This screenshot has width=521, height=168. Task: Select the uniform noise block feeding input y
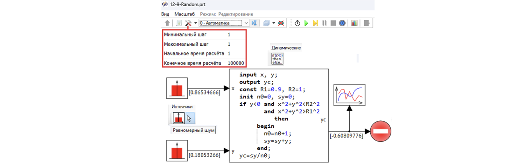[x=177, y=150]
